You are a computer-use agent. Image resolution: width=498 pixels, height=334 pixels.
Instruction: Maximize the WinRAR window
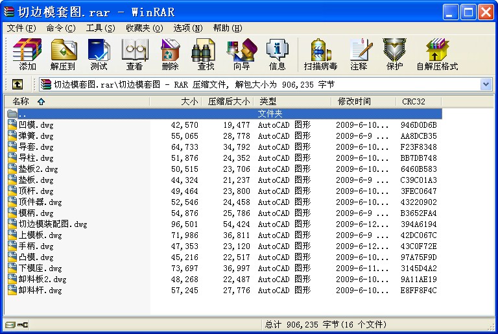[468, 12]
